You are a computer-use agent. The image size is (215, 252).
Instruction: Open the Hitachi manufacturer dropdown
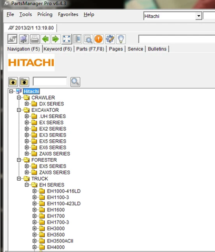point(199,16)
